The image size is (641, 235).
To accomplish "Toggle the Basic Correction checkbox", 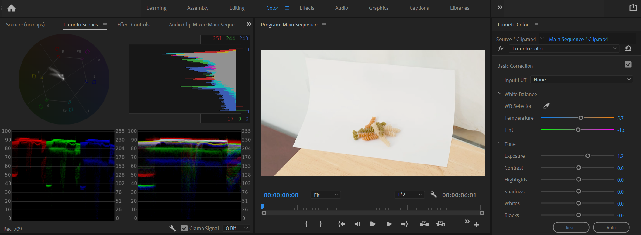I will [x=628, y=65].
